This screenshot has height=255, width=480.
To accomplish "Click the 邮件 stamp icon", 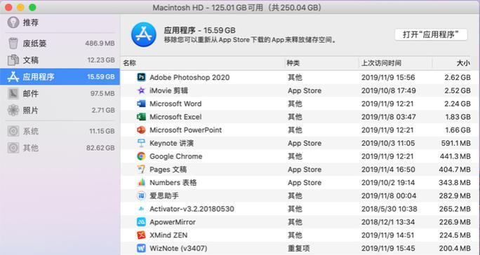I will (13, 94).
